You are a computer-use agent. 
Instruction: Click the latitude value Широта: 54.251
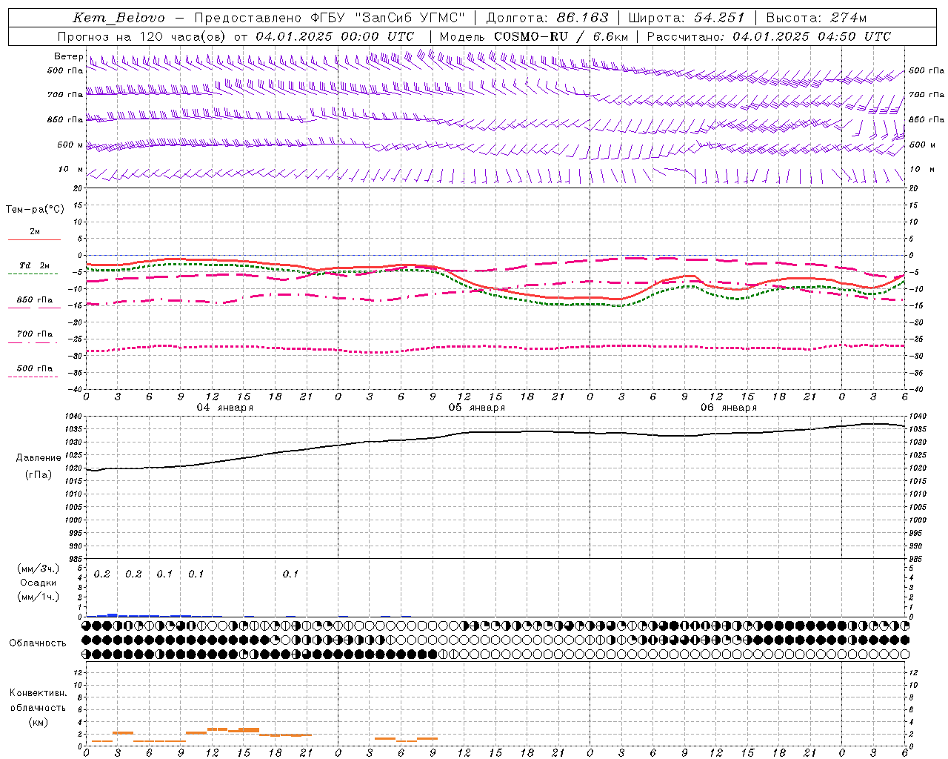pyautogui.click(x=687, y=18)
